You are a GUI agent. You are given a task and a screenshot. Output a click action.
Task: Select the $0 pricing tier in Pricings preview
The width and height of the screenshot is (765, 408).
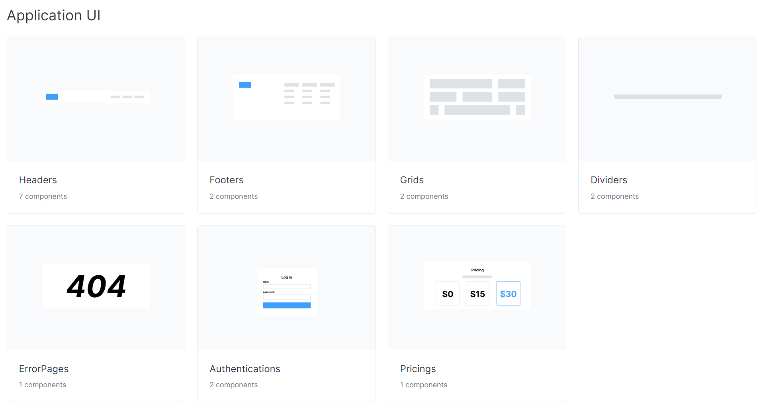447,294
